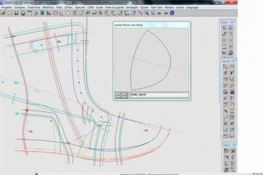
Task: Open the CAM menu
Action: coord(91,7)
